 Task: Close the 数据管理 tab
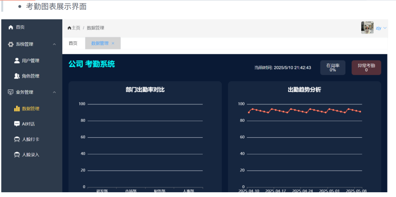click(113, 43)
